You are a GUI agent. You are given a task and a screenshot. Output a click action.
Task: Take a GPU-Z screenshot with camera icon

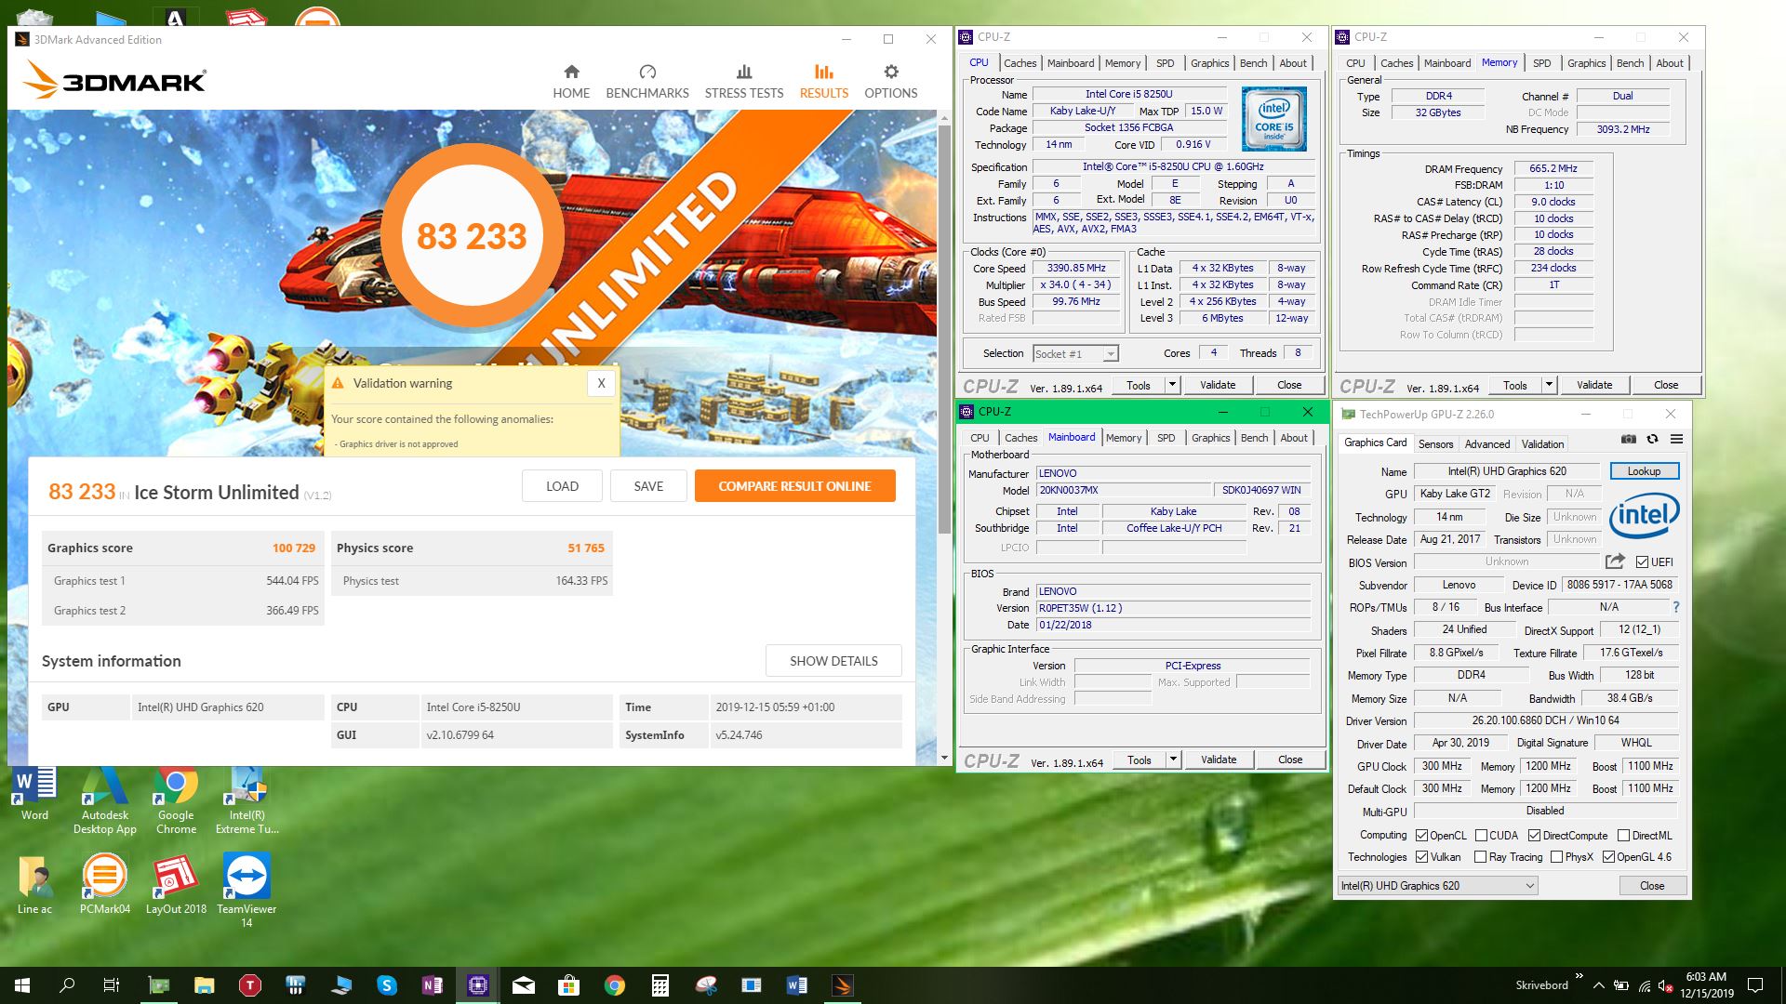pos(1629,439)
